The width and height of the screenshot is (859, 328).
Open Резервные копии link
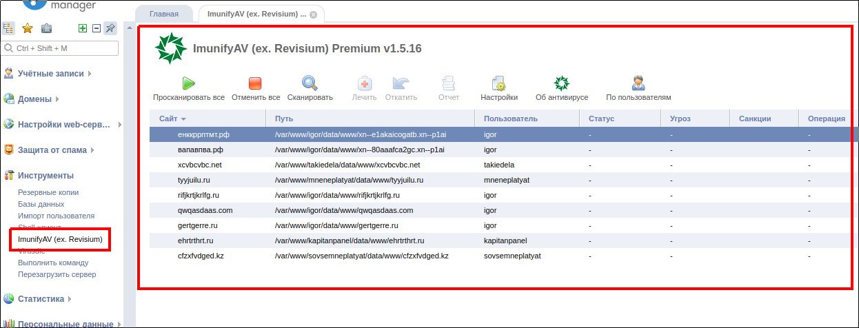48,192
